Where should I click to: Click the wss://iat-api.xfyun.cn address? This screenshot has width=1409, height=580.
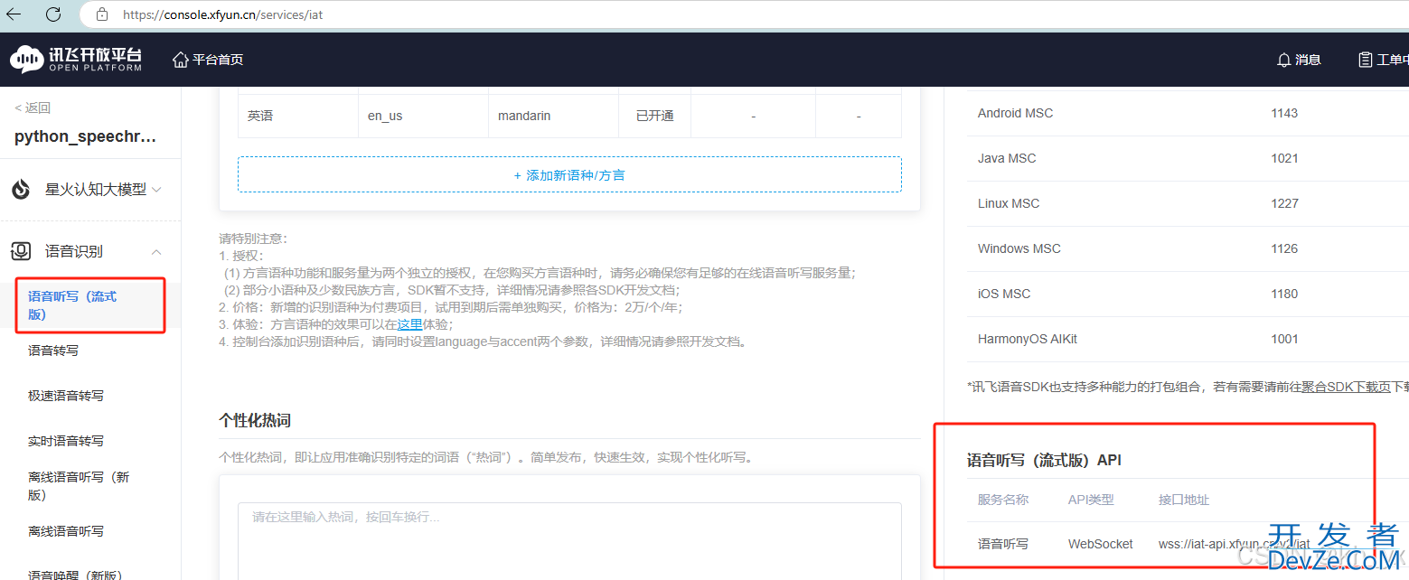[x=1234, y=544]
